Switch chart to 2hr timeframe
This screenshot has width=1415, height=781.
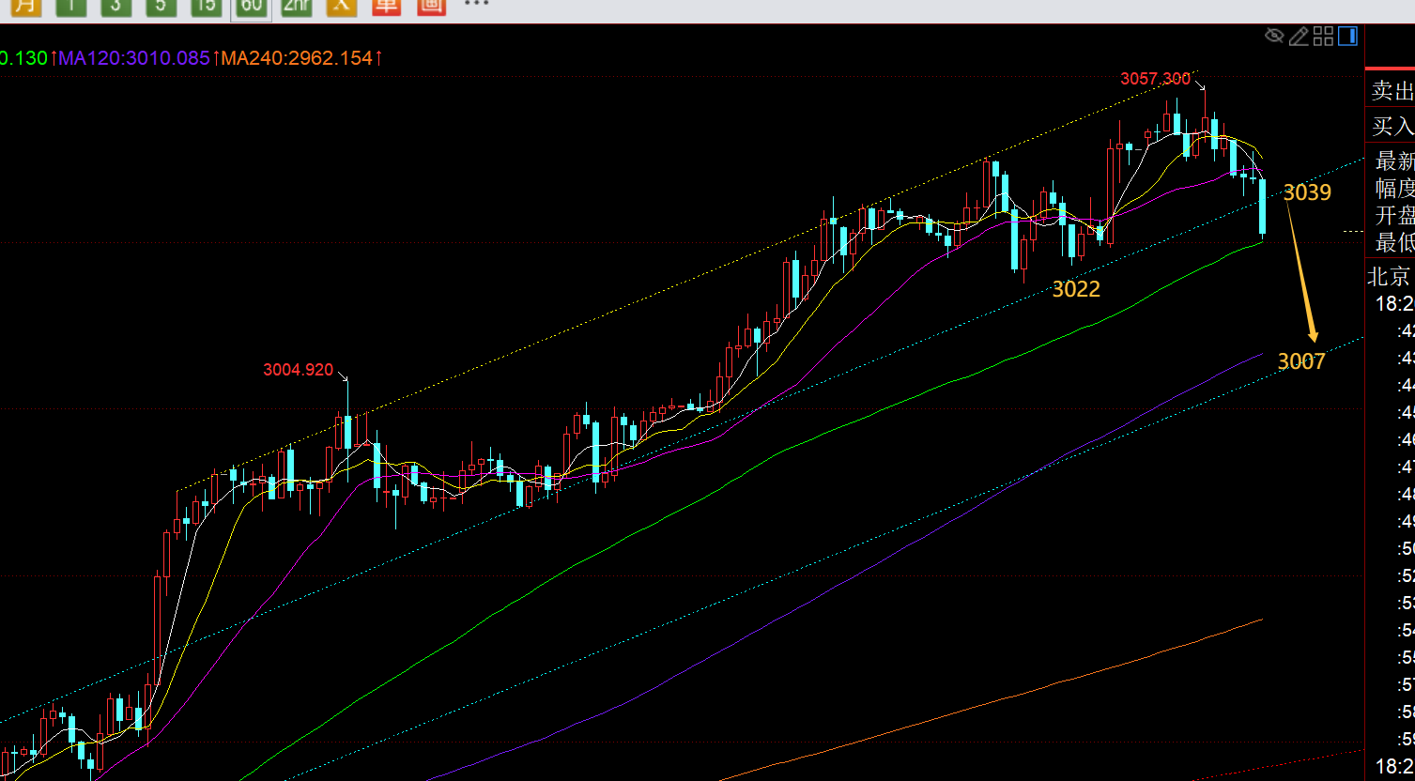point(296,6)
